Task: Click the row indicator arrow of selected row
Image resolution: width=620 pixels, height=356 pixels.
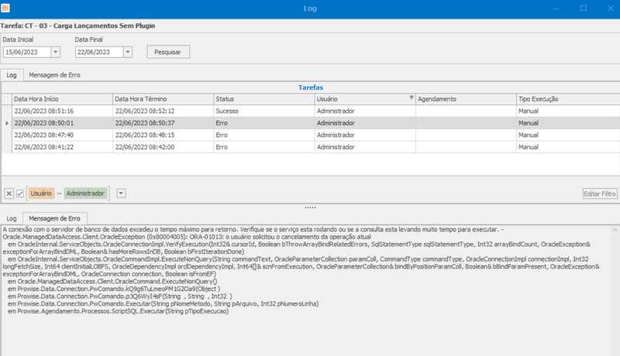Action: (x=7, y=123)
